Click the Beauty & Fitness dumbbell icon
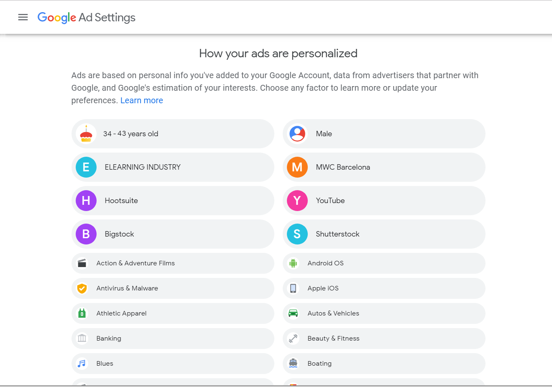 point(293,339)
